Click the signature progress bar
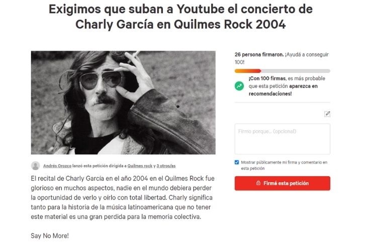Viewport: 367px width, 245px height. click(283, 71)
